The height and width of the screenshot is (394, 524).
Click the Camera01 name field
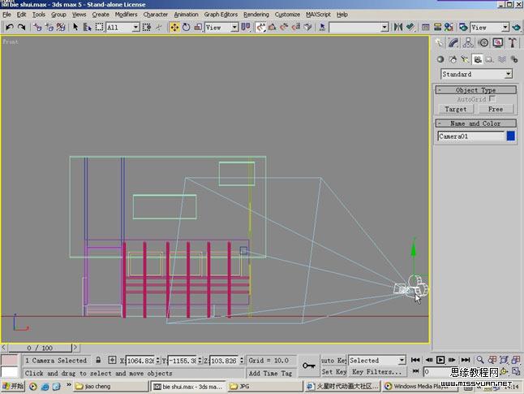pos(470,136)
